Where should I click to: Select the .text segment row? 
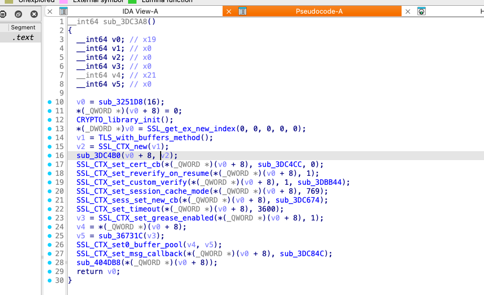tap(20, 37)
